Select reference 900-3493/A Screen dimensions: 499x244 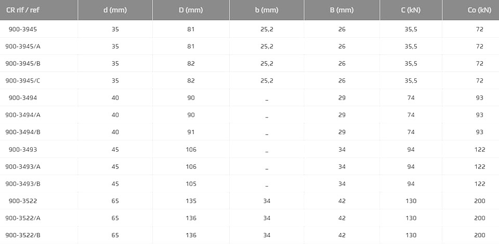point(23,167)
